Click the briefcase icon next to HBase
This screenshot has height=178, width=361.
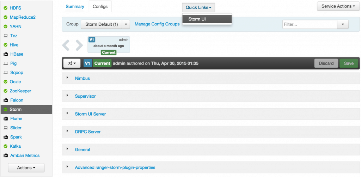point(6,54)
